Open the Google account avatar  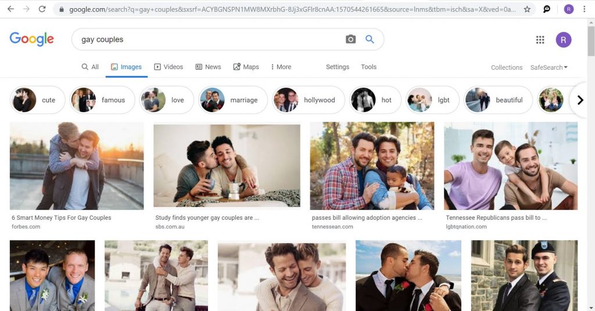tap(563, 40)
